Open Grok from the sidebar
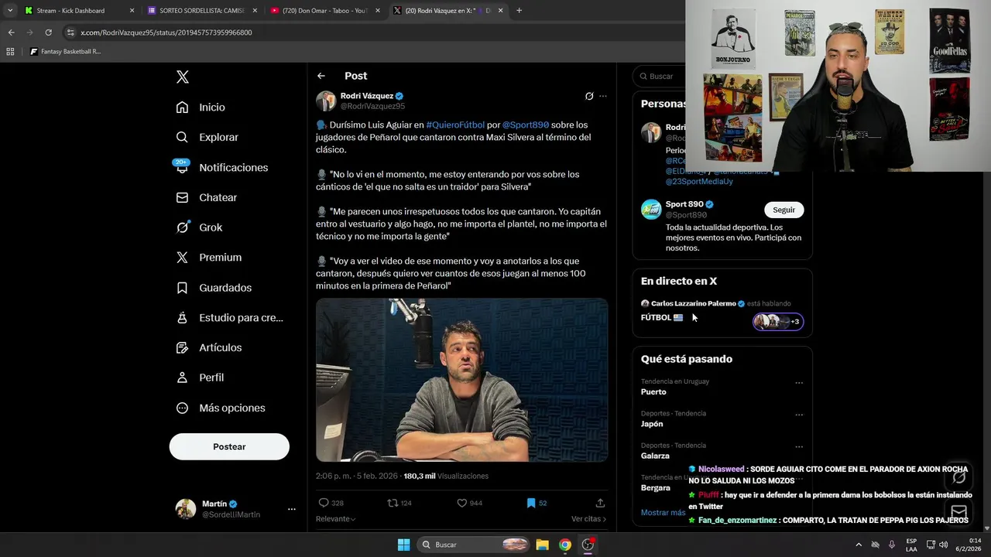Viewport: 991px width, 557px height. pos(199,227)
